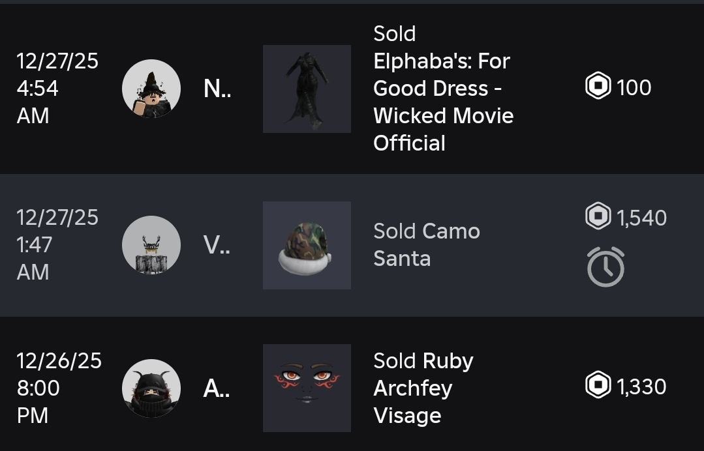Image resolution: width=704 pixels, height=451 pixels.
Task: Select the 12/27/25 4:54 AM timestamp
Action: point(57,89)
